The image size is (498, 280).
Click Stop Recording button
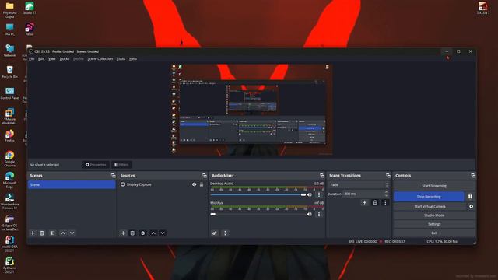(x=429, y=197)
